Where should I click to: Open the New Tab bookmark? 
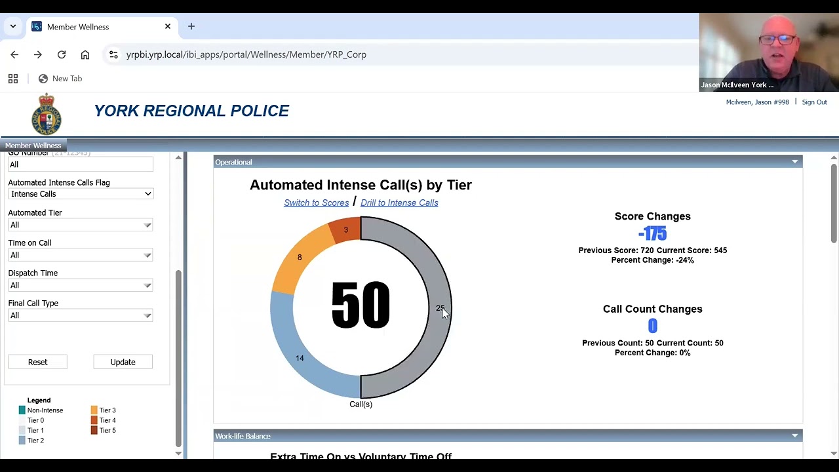tap(60, 79)
